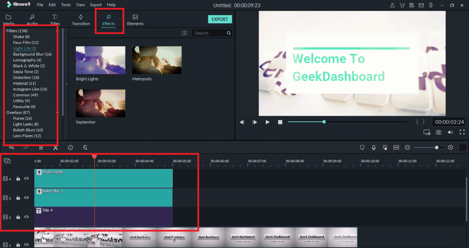Toggle lock on track 4

point(18,179)
